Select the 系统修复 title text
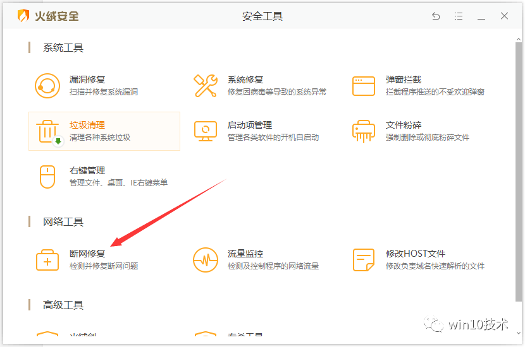The image size is (525, 347). (245, 79)
